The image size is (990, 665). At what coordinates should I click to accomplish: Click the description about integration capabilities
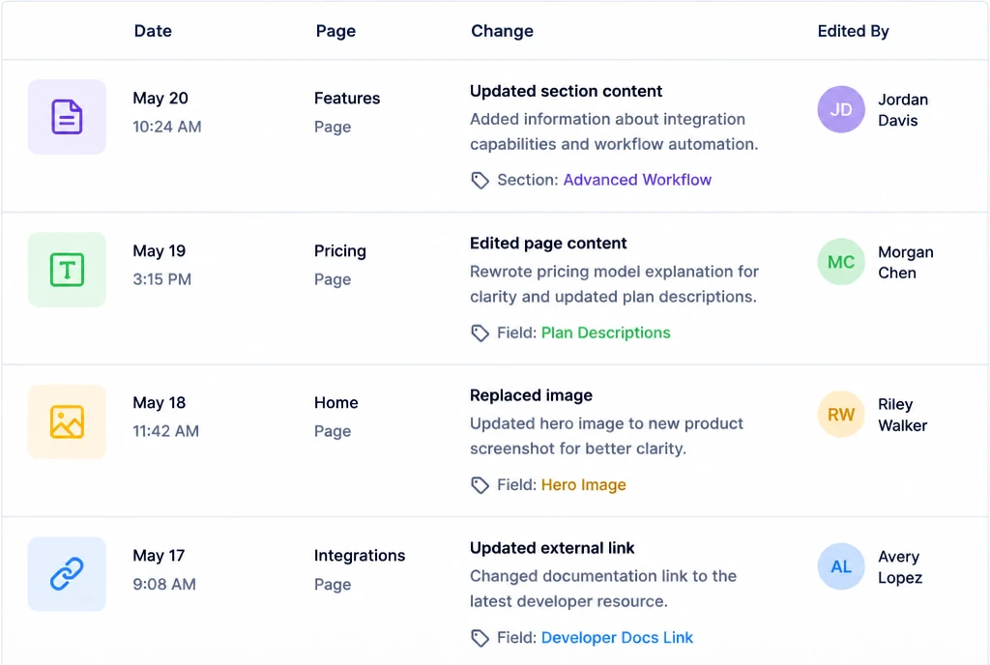click(x=614, y=131)
